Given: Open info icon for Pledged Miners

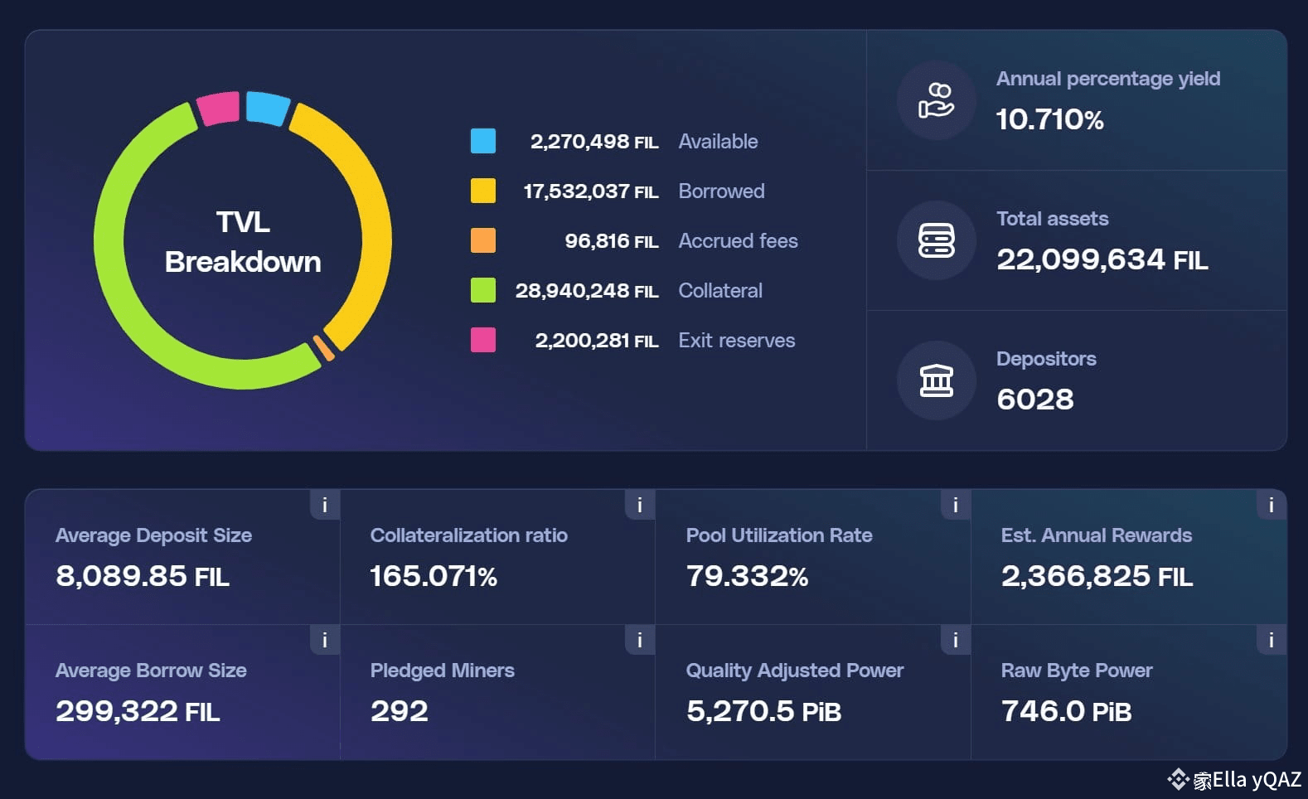Looking at the screenshot, I should (640, 640).
